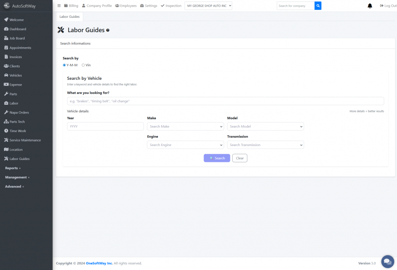The height and width of the screenshot is (270, 397).
Task: Open the MY GEORGE SHOP AUTO INC selector
Action: click(208, 6)
